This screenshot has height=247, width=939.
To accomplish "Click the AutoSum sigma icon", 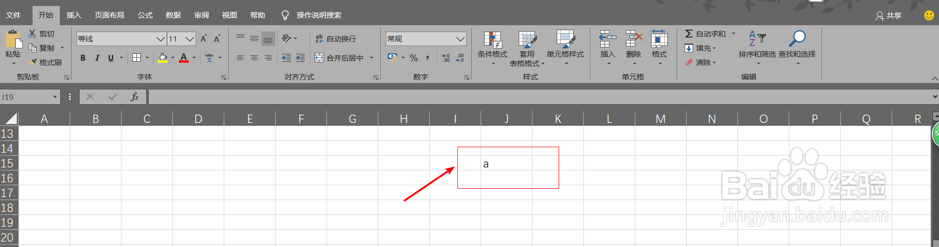I will pyautogui.click(x=689, y=34).
